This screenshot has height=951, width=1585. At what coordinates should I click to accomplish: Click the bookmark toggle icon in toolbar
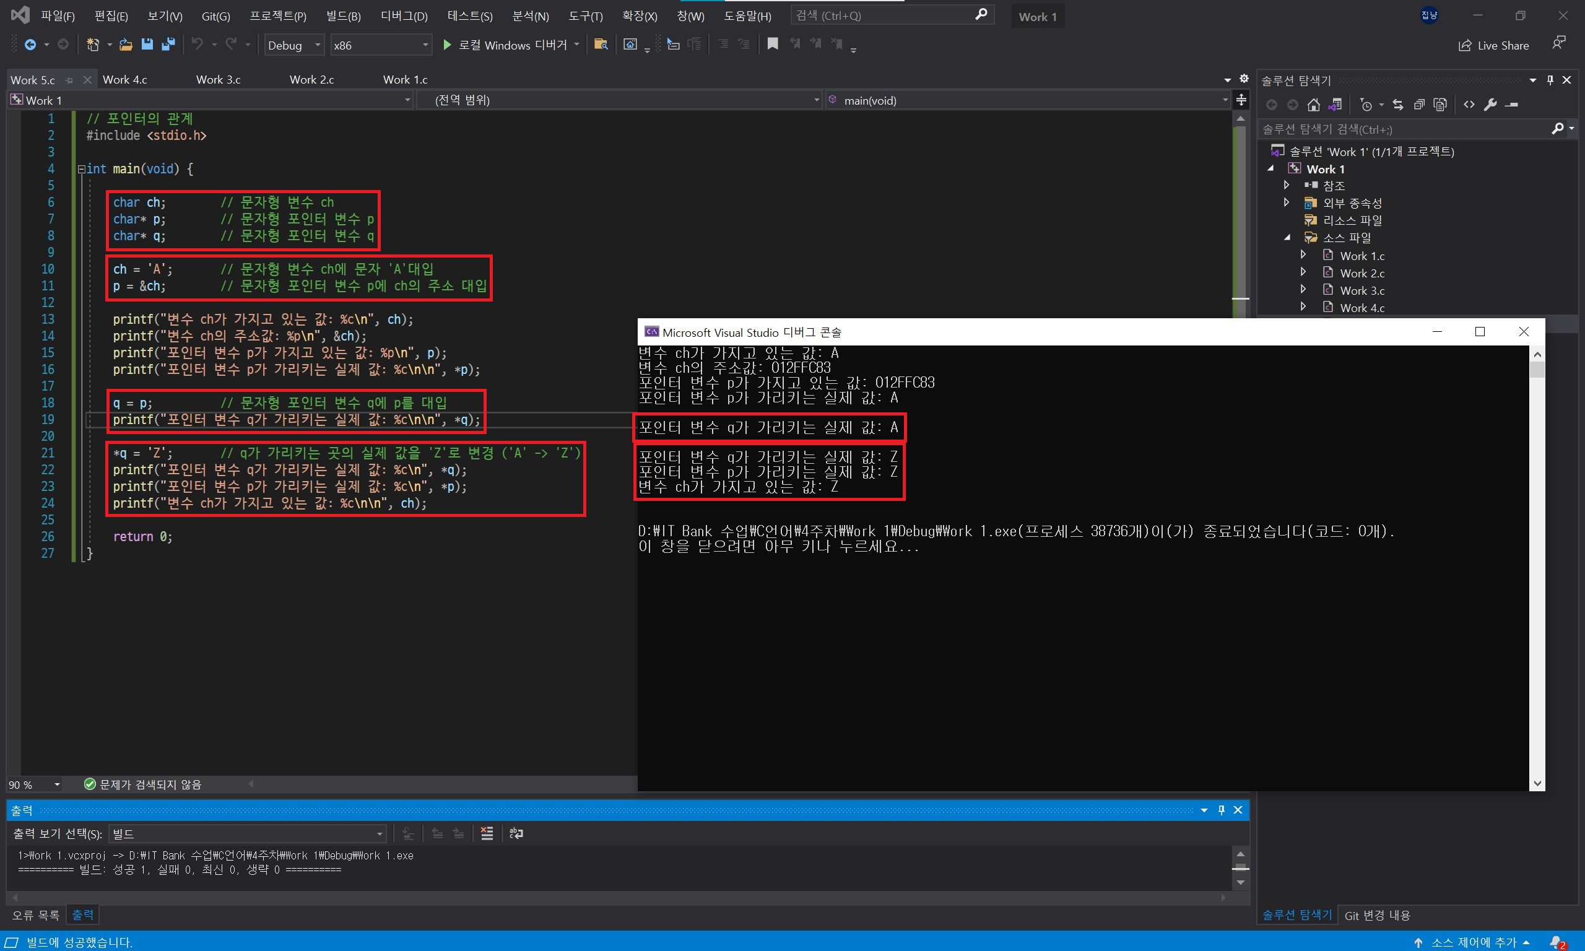(x=773, y=44)
